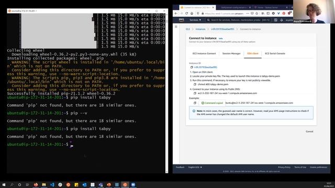Image resolution: width=335 pixels, height=188 pixels.
Task: Click the AWS logo home icon
Action: (x=182, y=20)
